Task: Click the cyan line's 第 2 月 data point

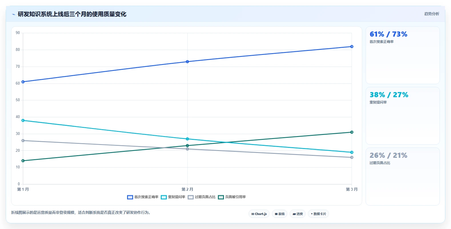Action: [187, 139]
